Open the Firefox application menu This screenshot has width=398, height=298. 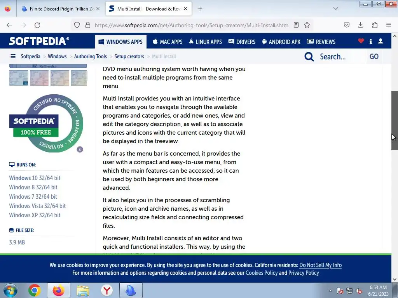[389, 25]
